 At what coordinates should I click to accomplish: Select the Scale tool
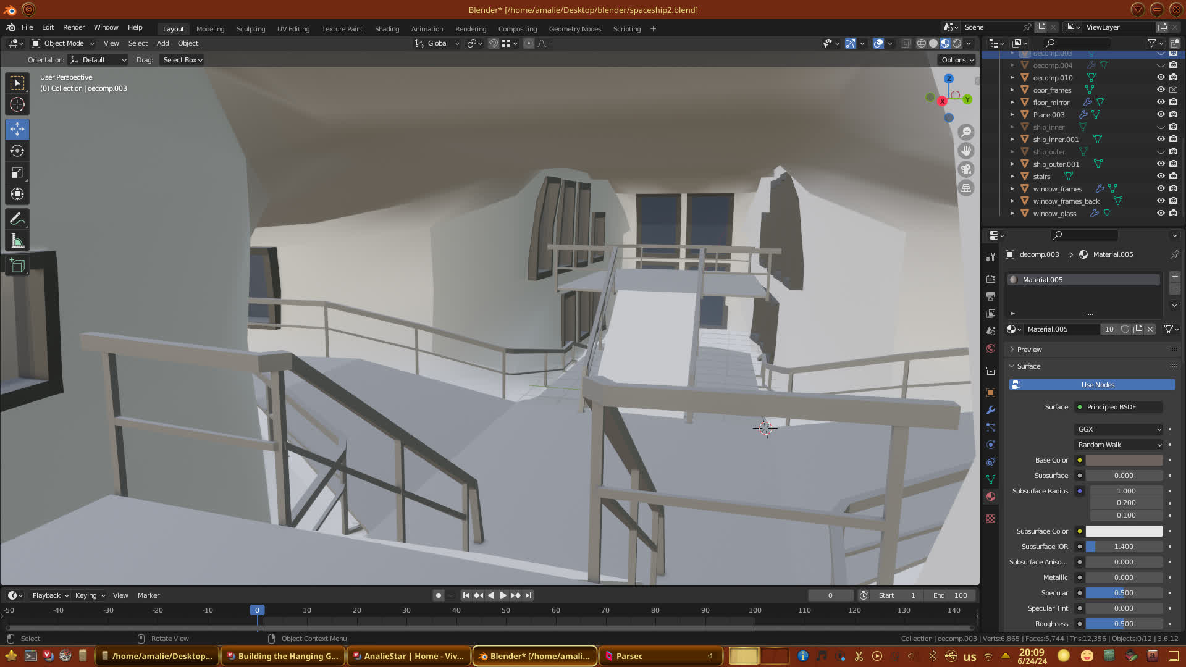coord(17,173)
